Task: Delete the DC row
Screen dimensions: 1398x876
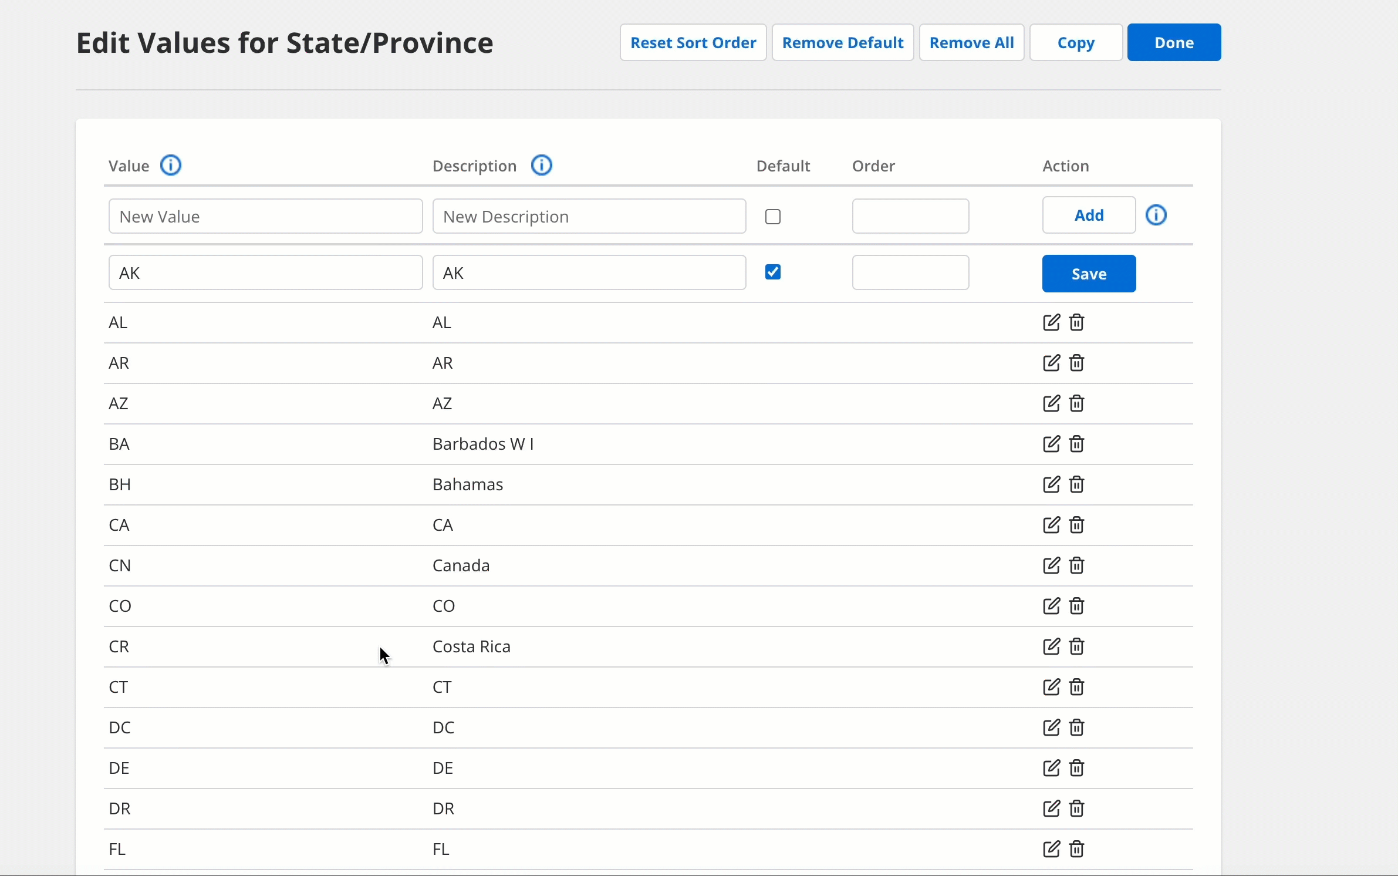Action: tap(1076, 727)
